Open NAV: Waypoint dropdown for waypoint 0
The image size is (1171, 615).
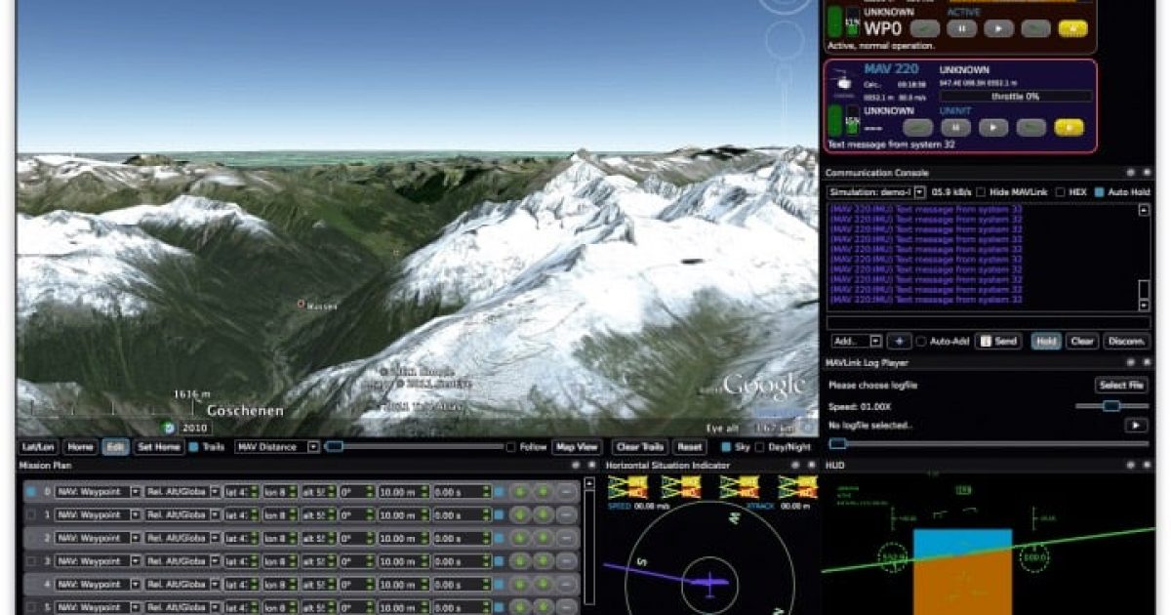tap(98, 492)
